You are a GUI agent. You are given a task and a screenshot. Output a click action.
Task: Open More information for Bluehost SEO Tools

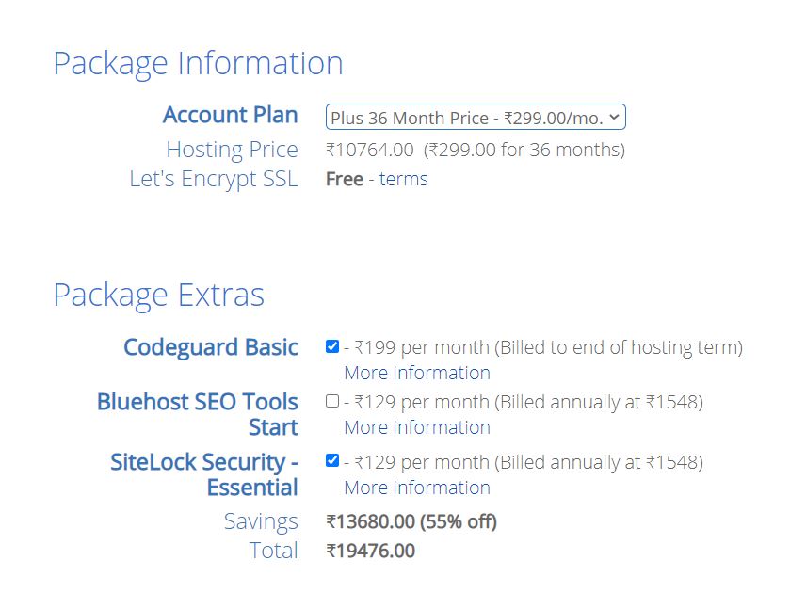click(416, 427)
